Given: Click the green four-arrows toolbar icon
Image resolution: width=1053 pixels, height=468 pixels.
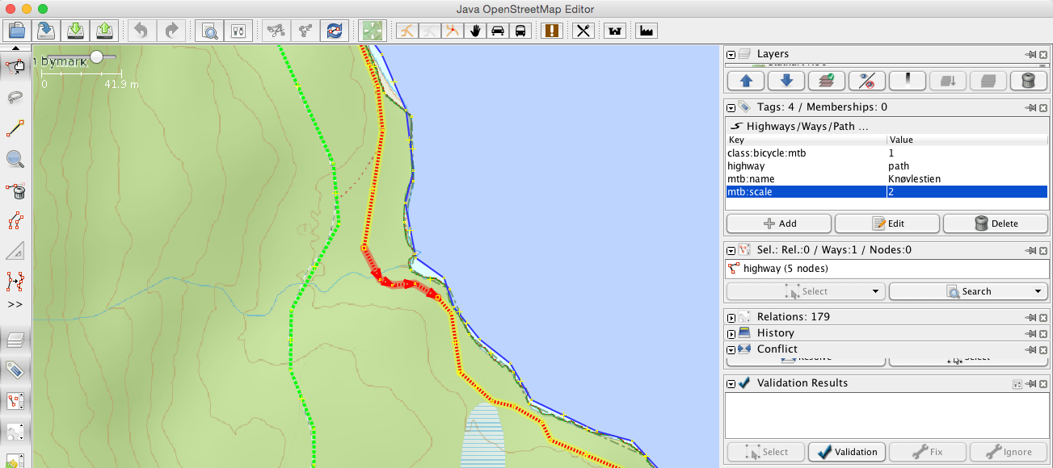Looking at the screenshot, I should pos(372,31).
